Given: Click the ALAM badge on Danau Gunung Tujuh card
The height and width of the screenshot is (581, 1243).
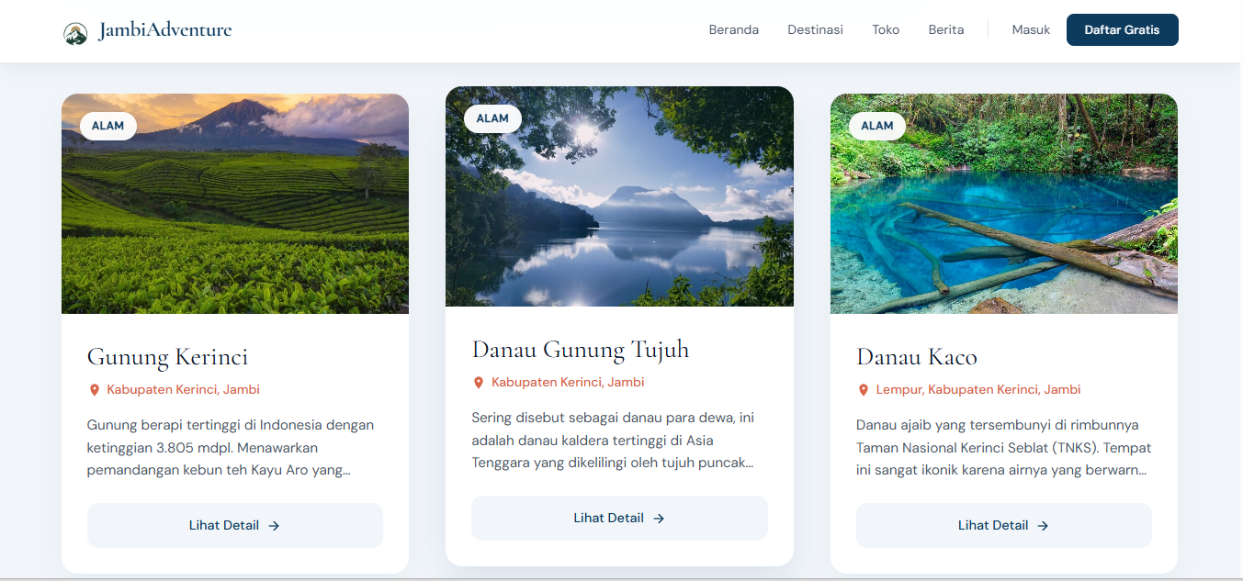Looking at the screenshot, I should pyautogui.click(x=492, y=118).
